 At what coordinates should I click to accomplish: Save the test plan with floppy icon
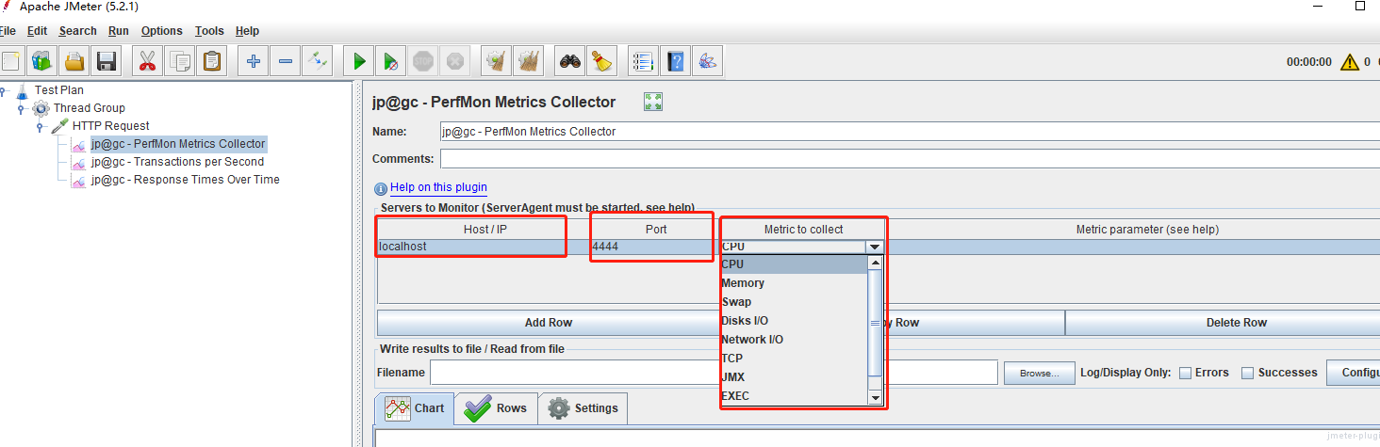(x=106, y=62)
